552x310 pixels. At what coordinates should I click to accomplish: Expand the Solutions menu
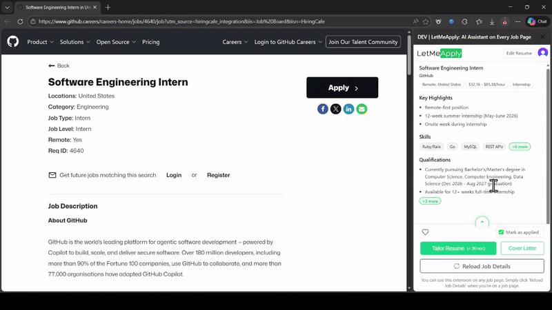point(75,42)
